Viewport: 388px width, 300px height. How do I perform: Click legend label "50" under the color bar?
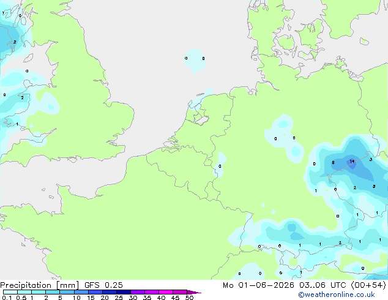(x=189, y=298)
